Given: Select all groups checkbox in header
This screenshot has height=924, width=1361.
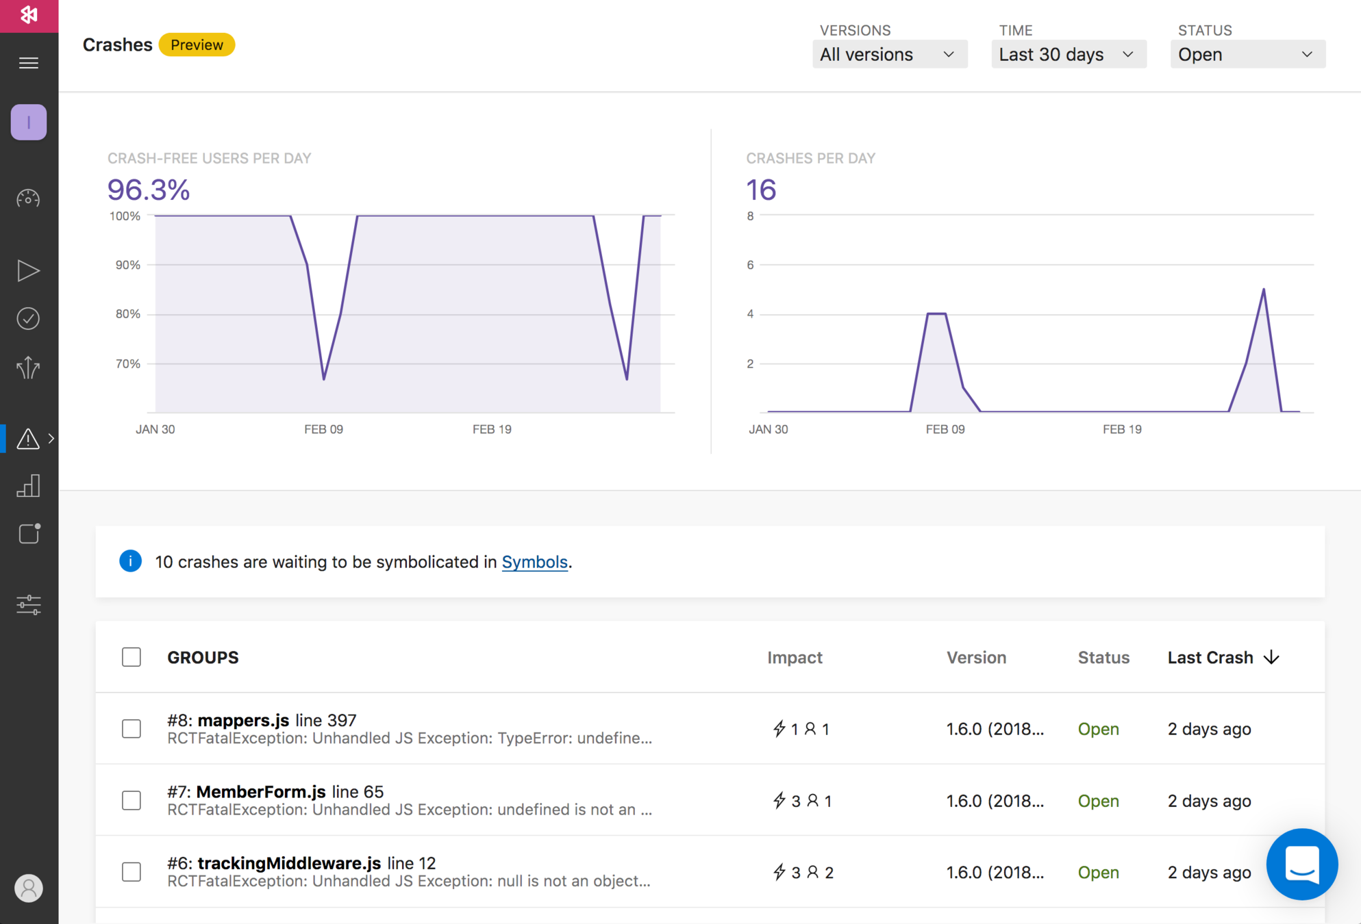Looking at the screenshot, I should tap(132, 657).
